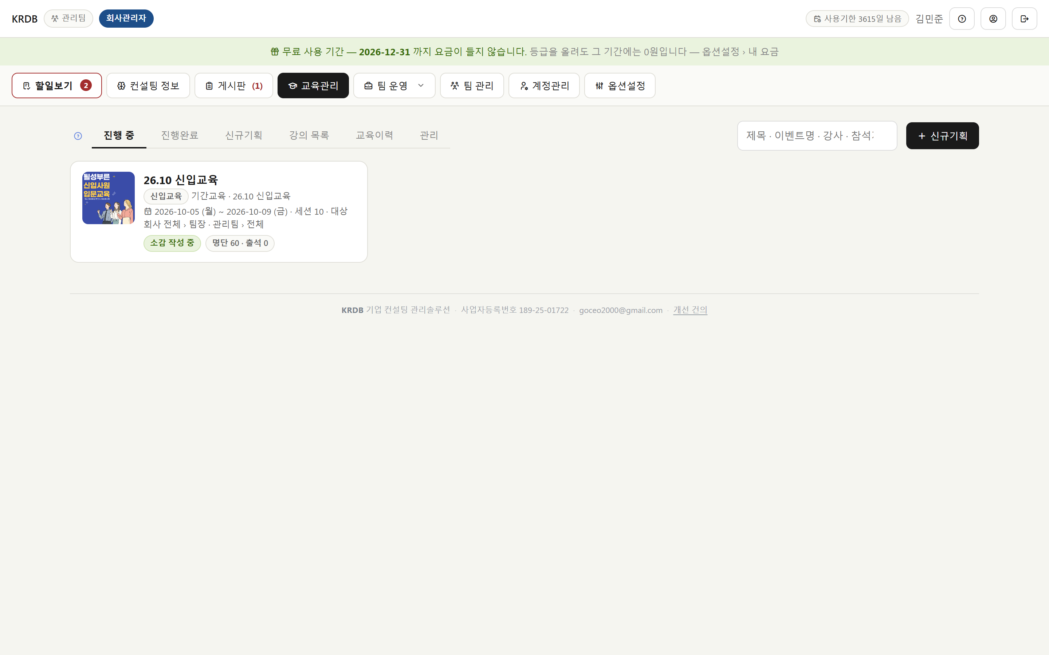
Task: Click the 회사 전체 › 팀장 · 관리팀 › 전체 text
Action: point(204,225)
